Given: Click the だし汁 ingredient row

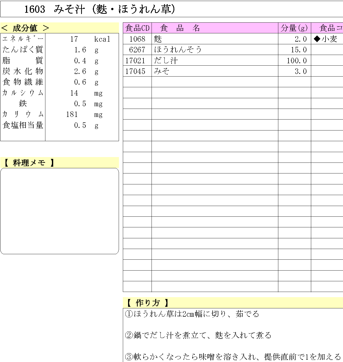Looking at the screenshot, I should 166,61.
